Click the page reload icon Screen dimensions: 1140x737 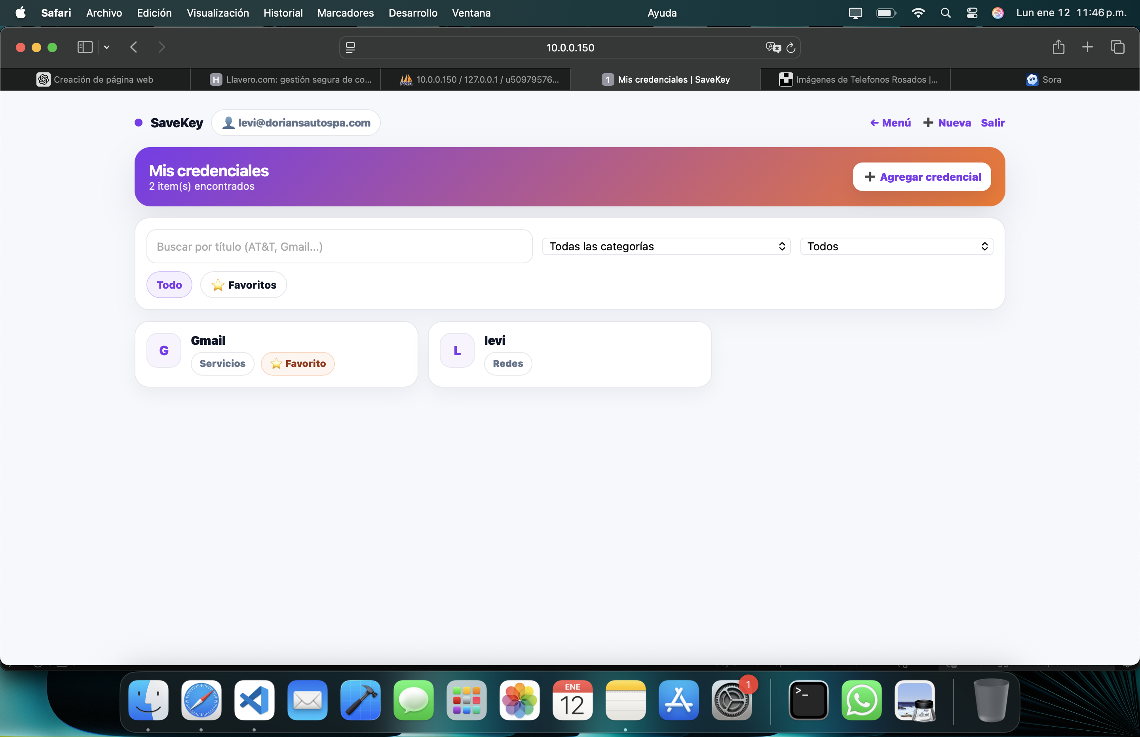tap(791, 47)
